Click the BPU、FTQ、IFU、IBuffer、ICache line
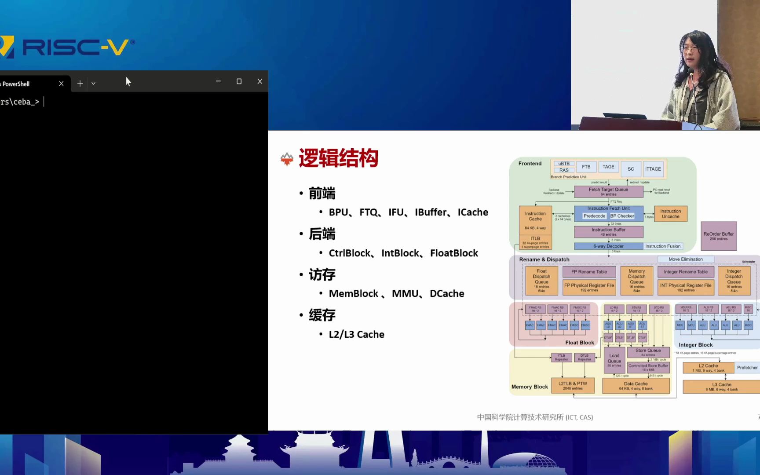This screenshot has height=475, width=760. tap(409, 212)
